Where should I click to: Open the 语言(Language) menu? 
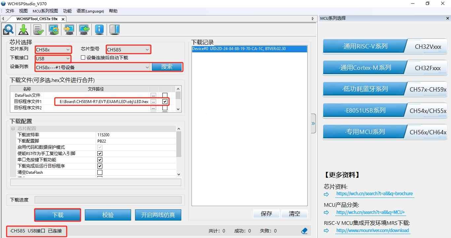[x=90, y=11]
